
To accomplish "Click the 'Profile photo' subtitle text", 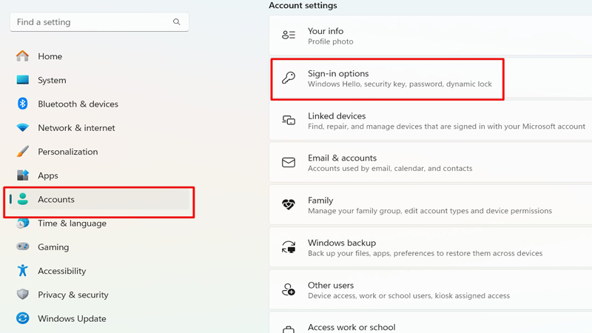I will point(330,41).
